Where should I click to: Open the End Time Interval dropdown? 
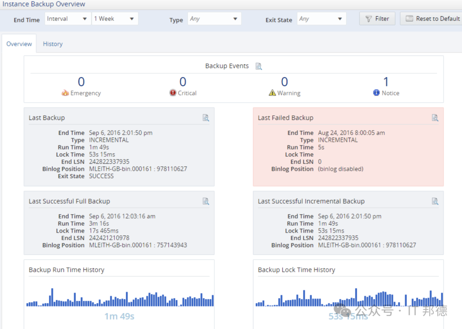click(x=68, y=19)
